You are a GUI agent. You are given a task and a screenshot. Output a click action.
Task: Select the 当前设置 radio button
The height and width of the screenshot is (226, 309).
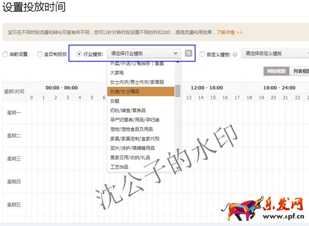pos(5,54)
